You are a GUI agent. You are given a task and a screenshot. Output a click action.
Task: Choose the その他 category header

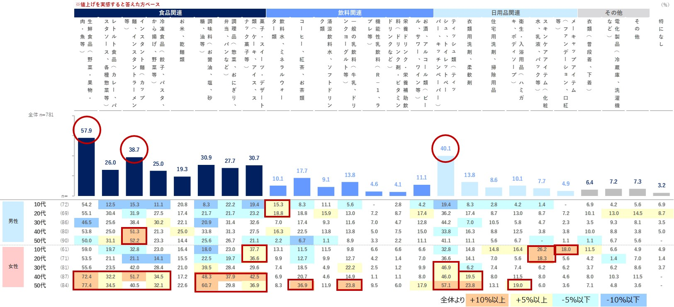click(x=613, y=13)
